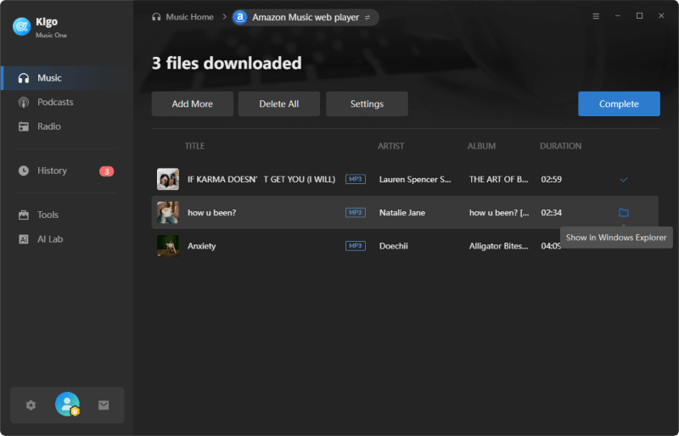Click the mail envelope icon
Image resolution: width=679 pixels, height=436 pixels.
tap(104, 405)
